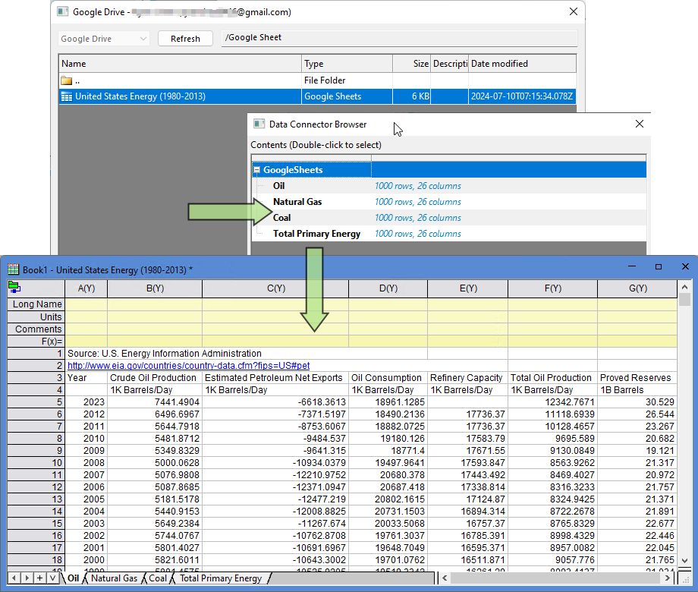Open the eia.gov country data hyperlink

(189, 366)
